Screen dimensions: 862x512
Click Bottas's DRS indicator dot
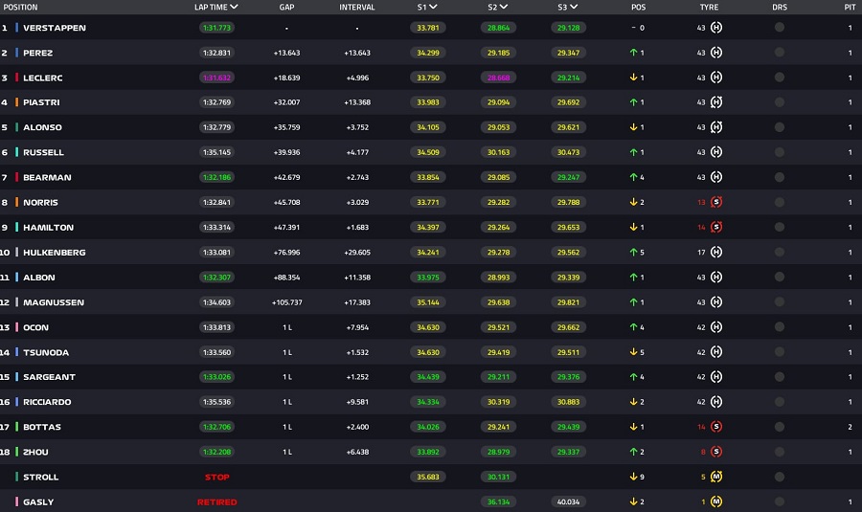pos(779,427)
